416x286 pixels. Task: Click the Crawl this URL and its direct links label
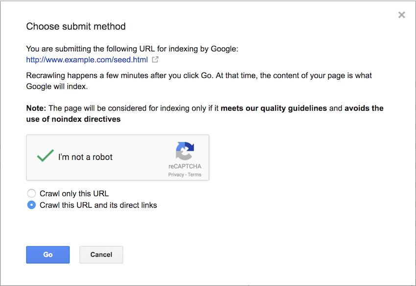tap(98, 205)
